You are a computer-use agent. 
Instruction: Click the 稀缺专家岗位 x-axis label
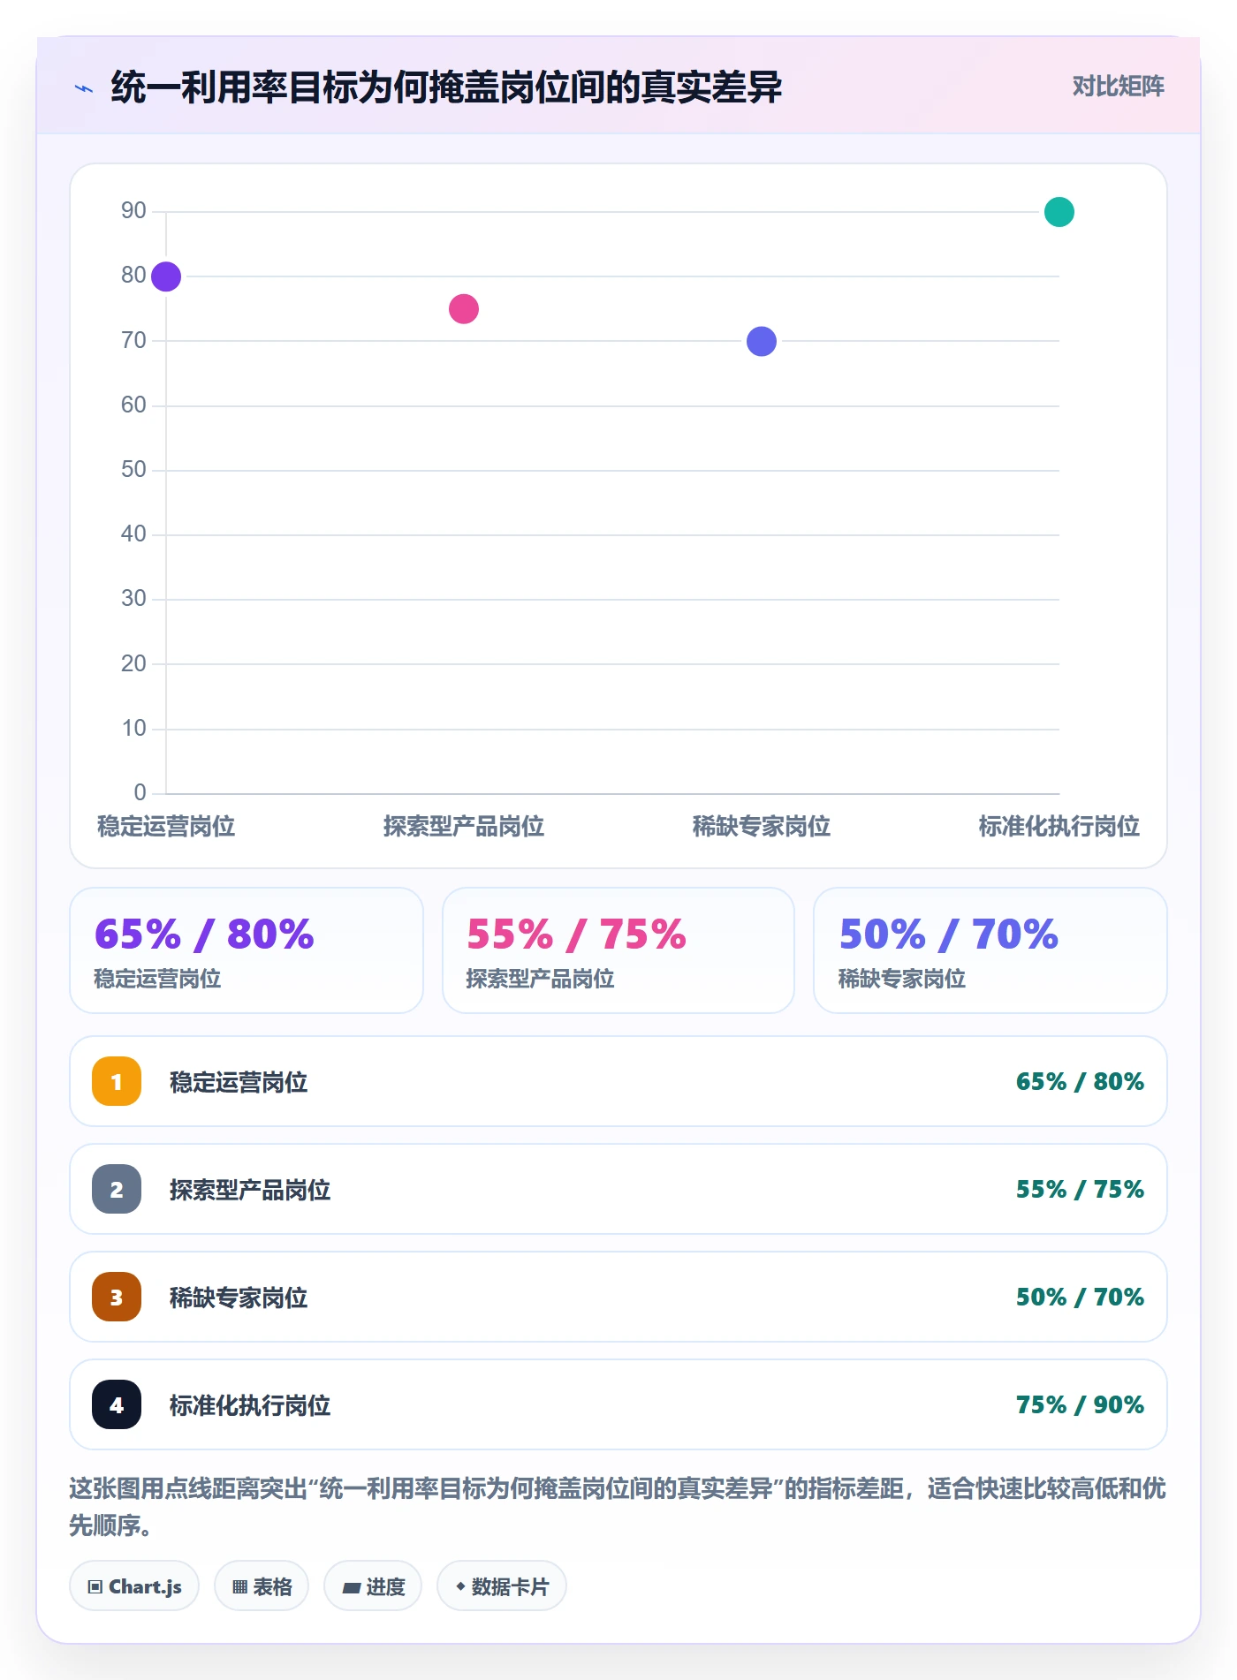coord(762,827)
